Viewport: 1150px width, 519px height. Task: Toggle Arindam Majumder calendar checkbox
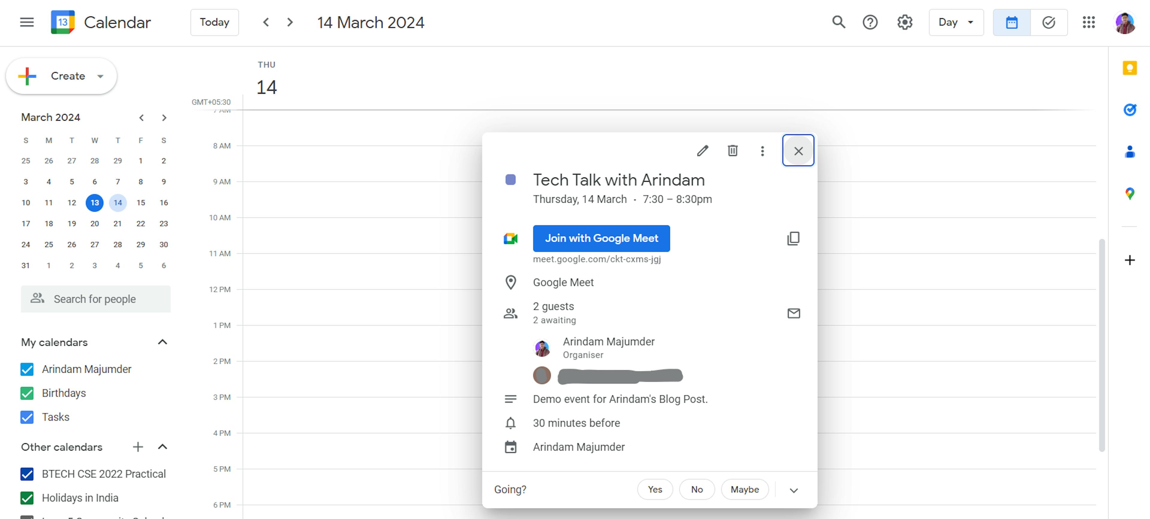(x=27, y=369)
